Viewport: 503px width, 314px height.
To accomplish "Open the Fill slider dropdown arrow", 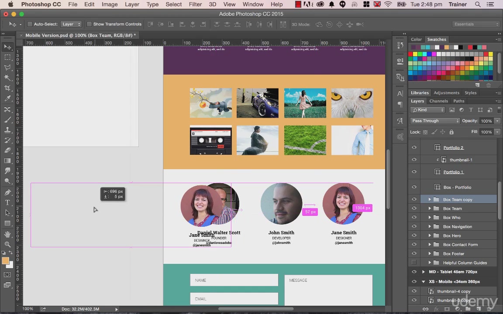I will tap(497, 132).
